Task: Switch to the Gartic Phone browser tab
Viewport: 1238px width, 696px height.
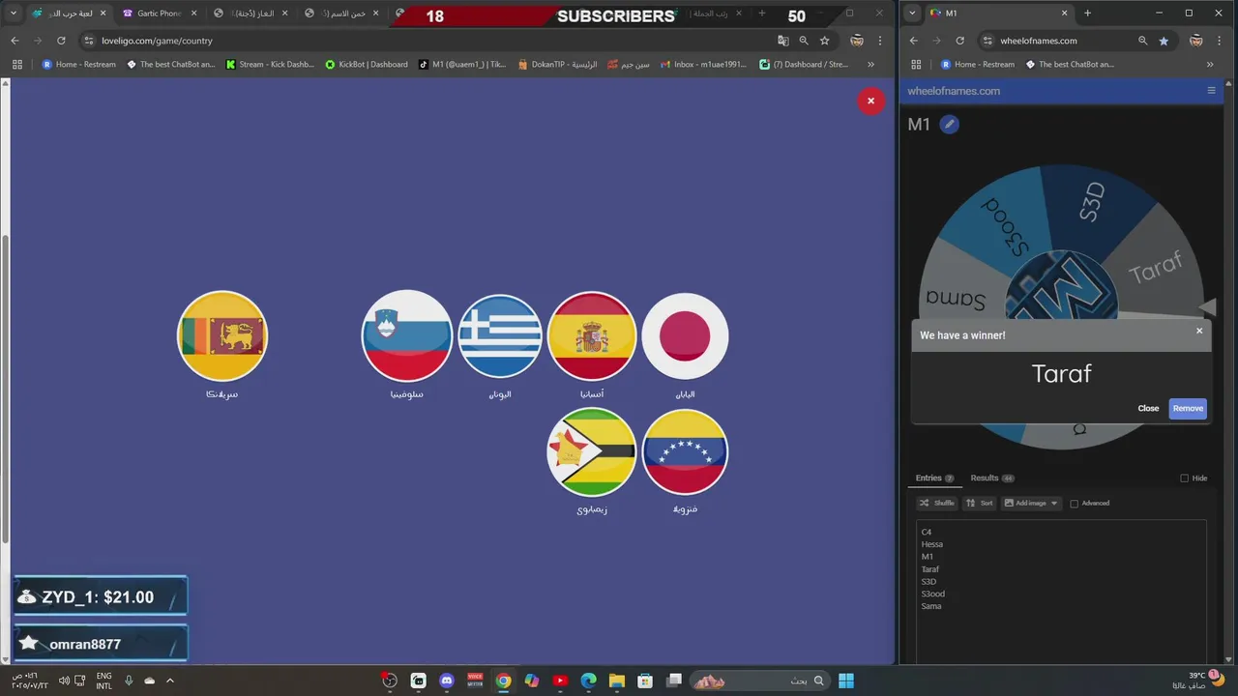Action: (160, 14)
